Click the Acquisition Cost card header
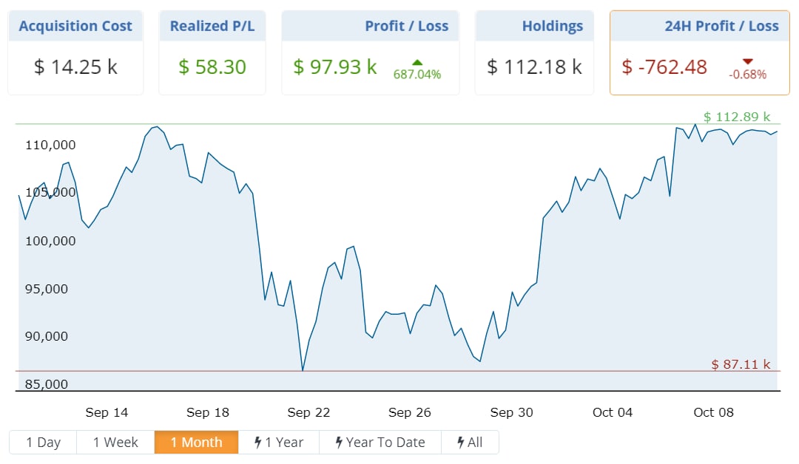This screenshot has height=464, width=799. tap(75, 26)
